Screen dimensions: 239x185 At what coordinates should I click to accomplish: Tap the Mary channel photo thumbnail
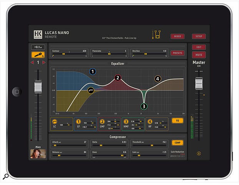(x=38, y=154)
